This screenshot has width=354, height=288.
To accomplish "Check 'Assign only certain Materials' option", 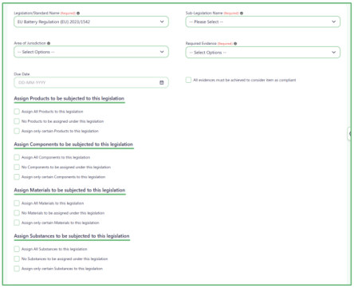I will click(17, 223).
